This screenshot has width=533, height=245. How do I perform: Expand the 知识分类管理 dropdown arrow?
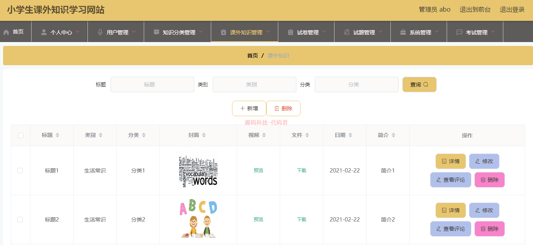coord(201,32)
